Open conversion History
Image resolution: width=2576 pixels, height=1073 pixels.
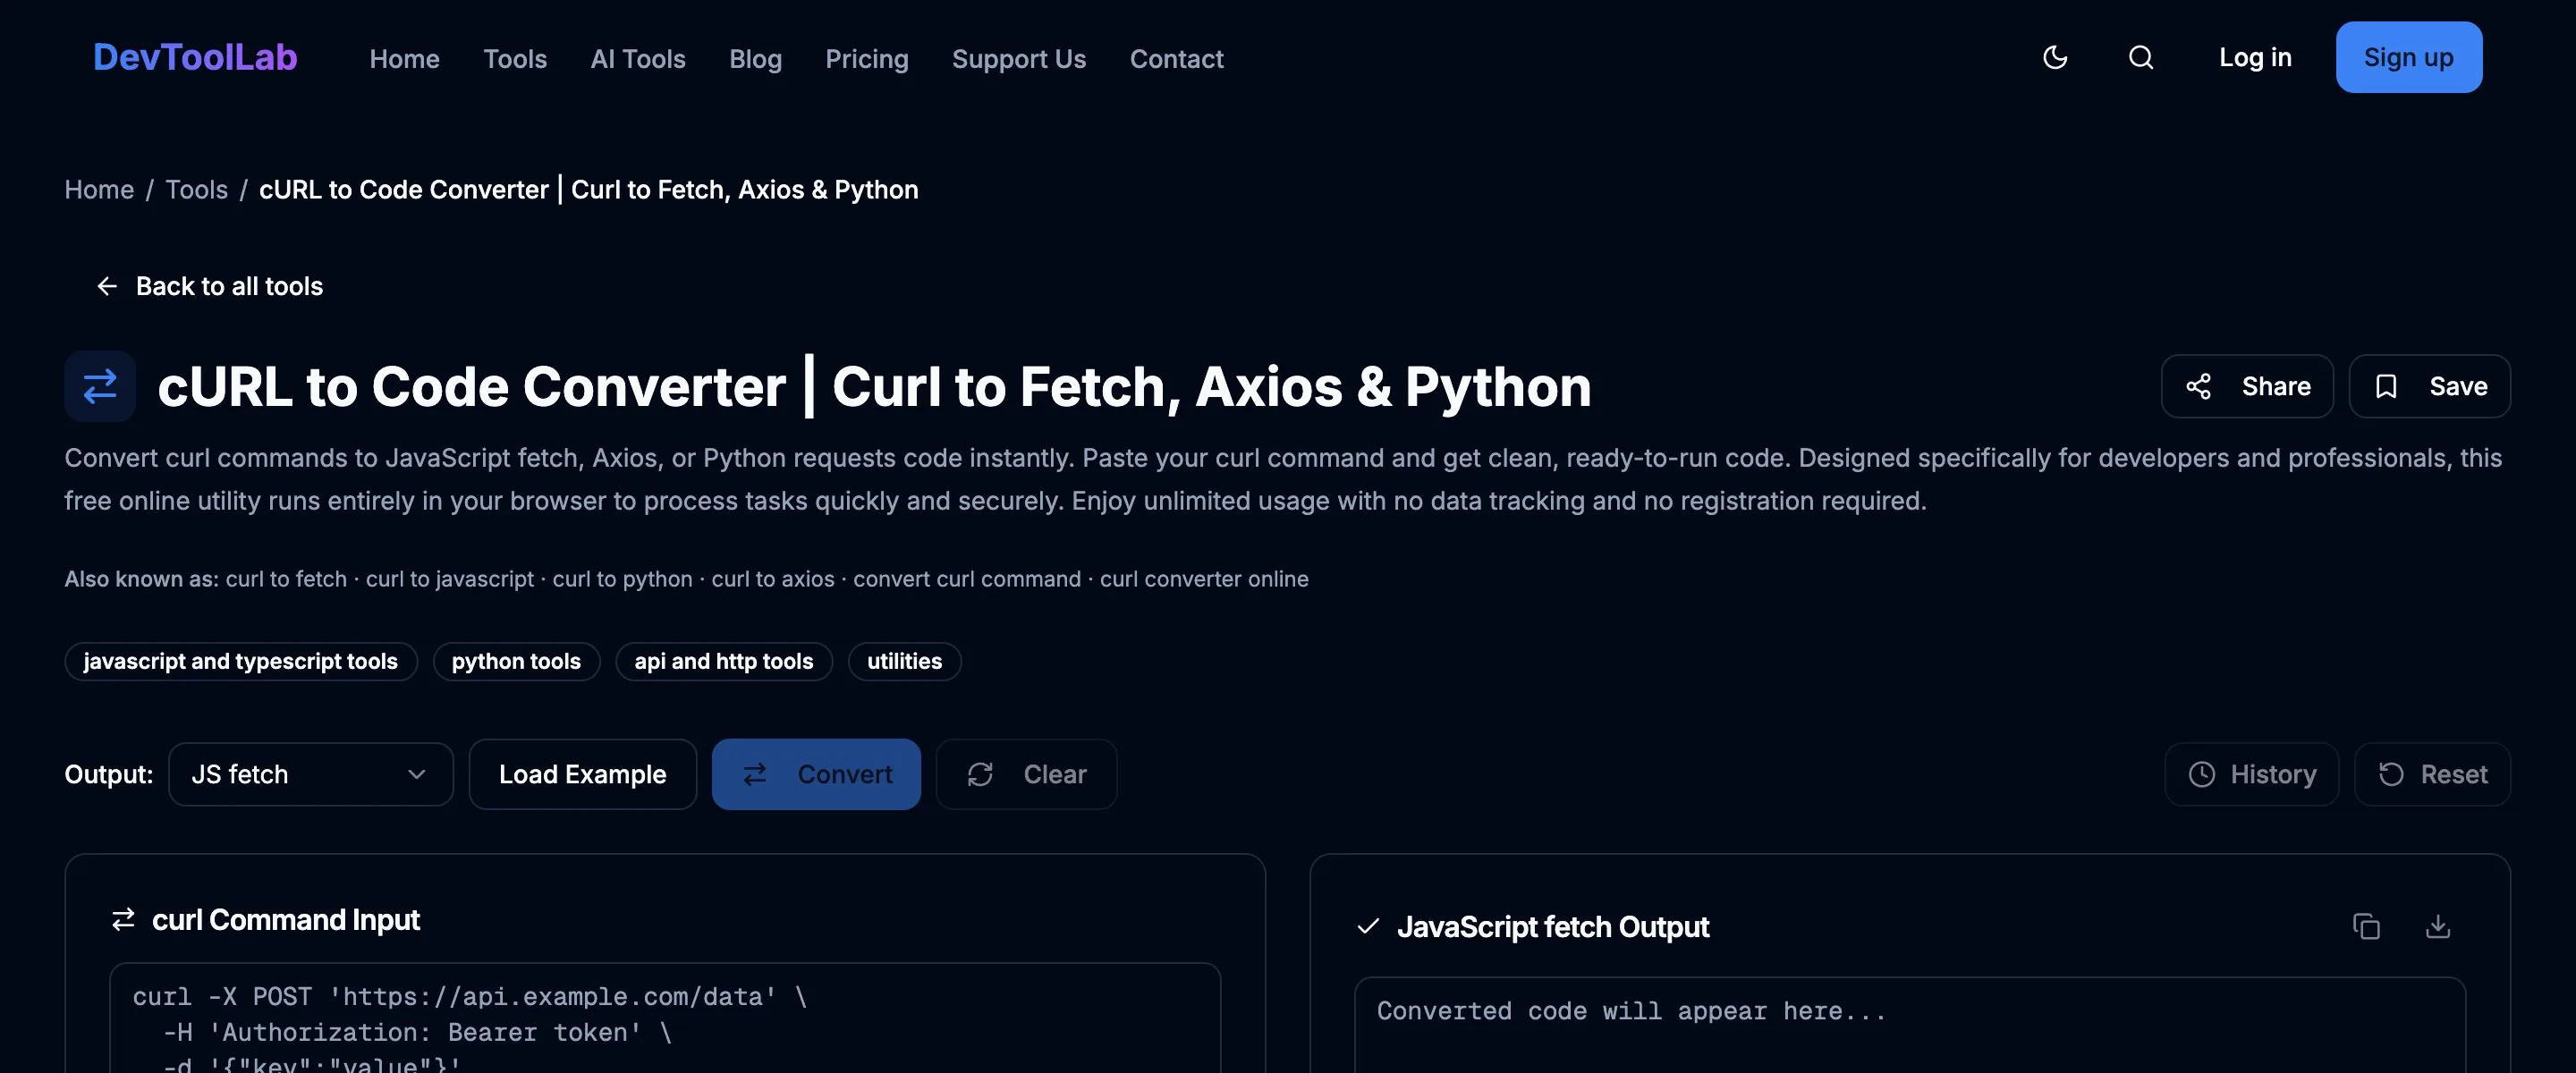[x=2251, y=774]
